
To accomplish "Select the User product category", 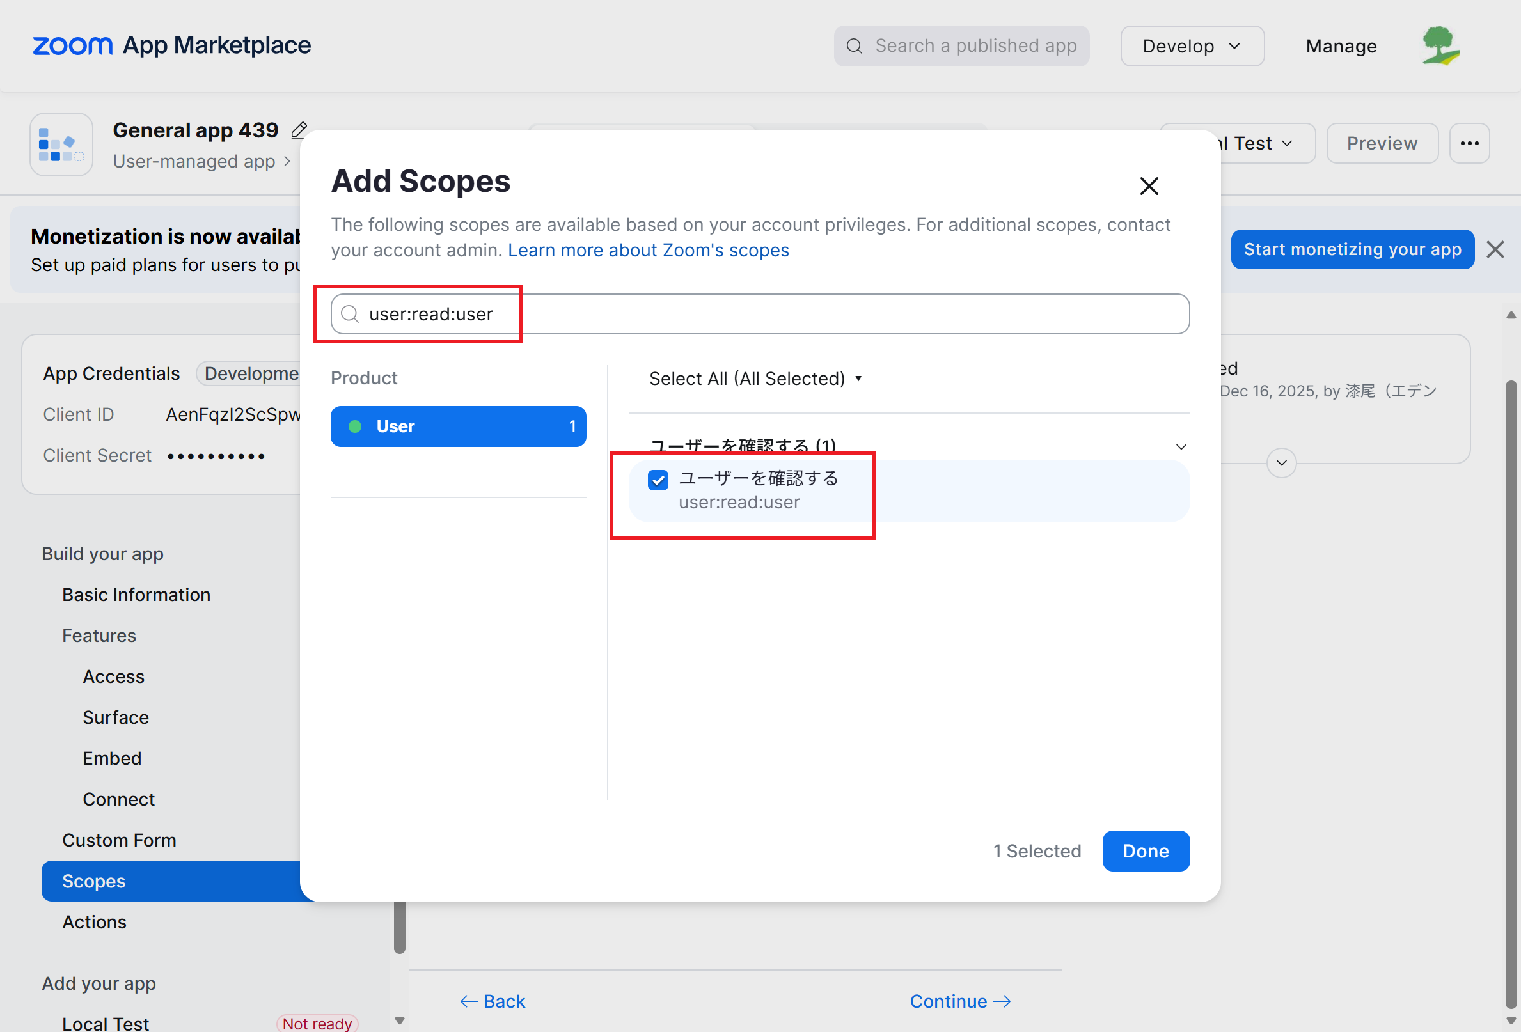I will (458, 426).
